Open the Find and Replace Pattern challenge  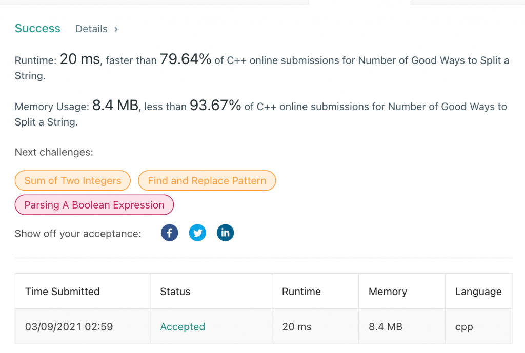[x=207, y=180]
